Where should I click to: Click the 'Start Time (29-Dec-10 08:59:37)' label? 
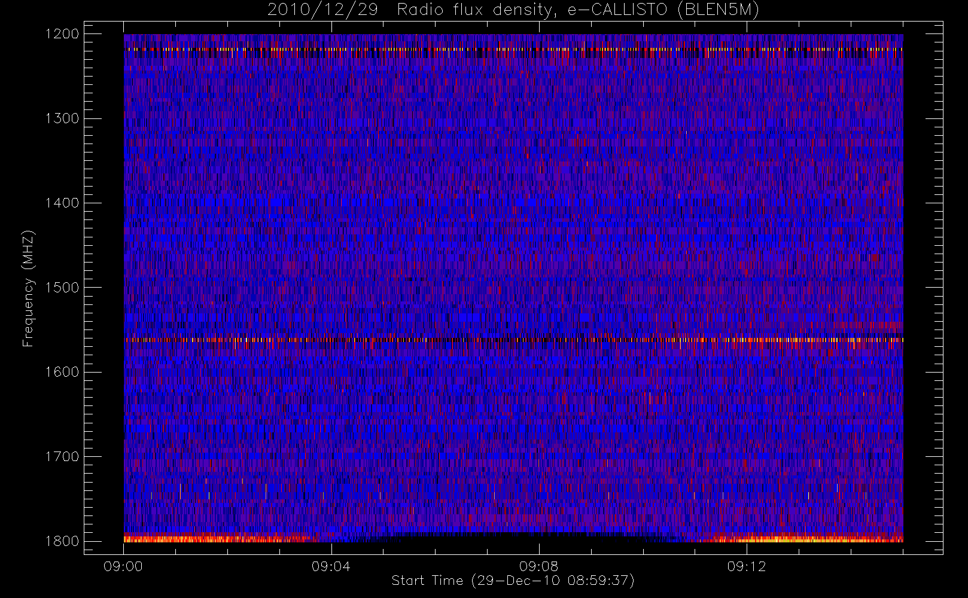click(513, 581)
